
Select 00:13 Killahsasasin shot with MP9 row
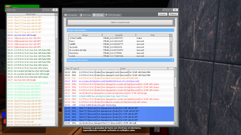pos(31,38)
